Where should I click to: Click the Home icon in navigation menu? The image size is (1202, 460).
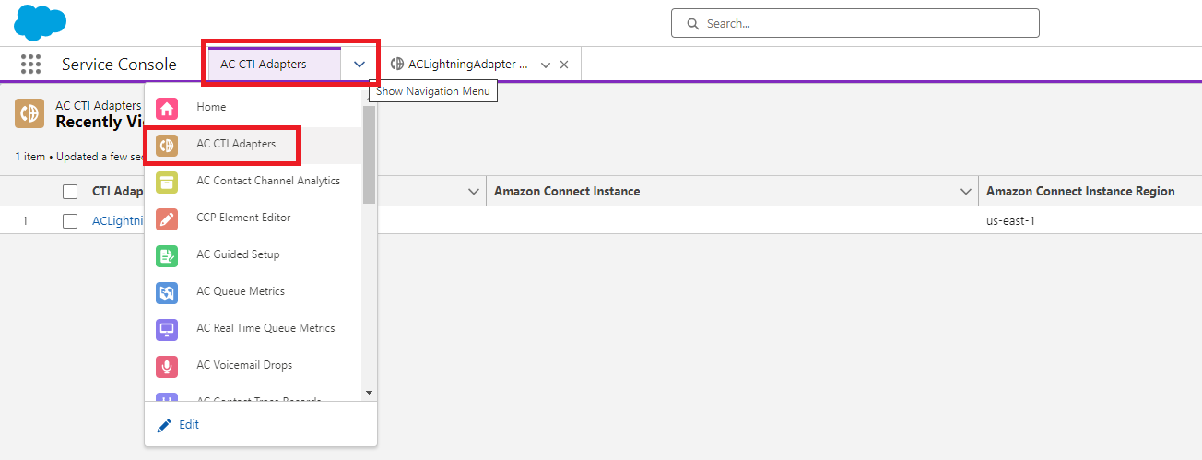coord(167,108)
